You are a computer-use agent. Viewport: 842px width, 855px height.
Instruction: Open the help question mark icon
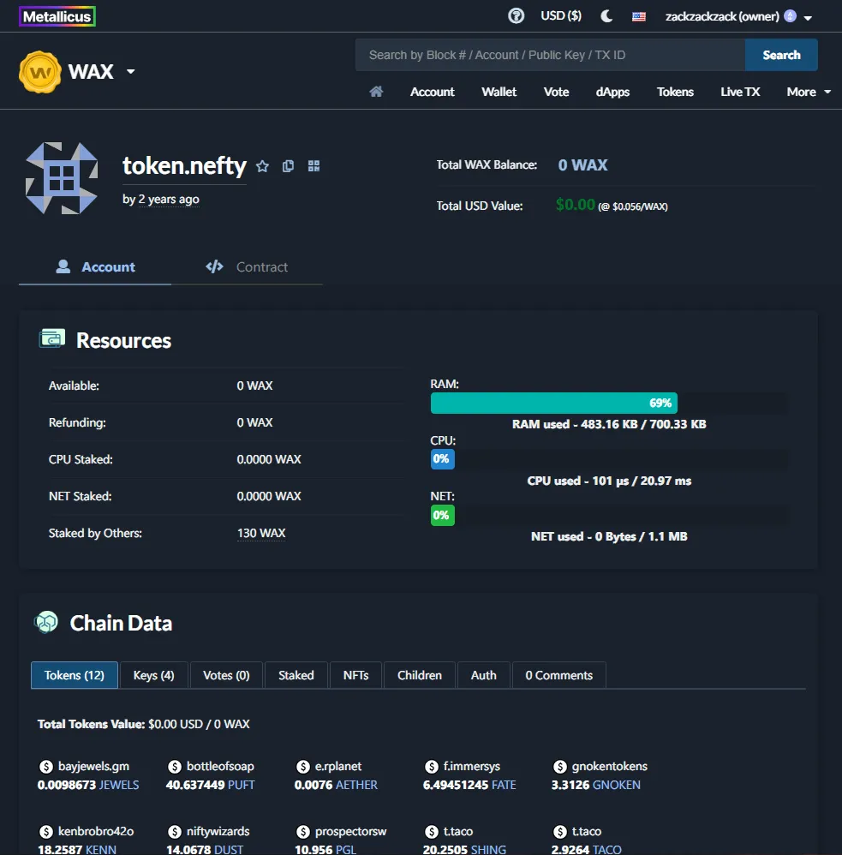click(x=516, y=15)
